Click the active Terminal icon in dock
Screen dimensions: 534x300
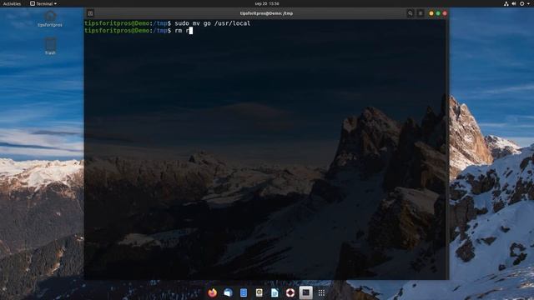point(306,292)
